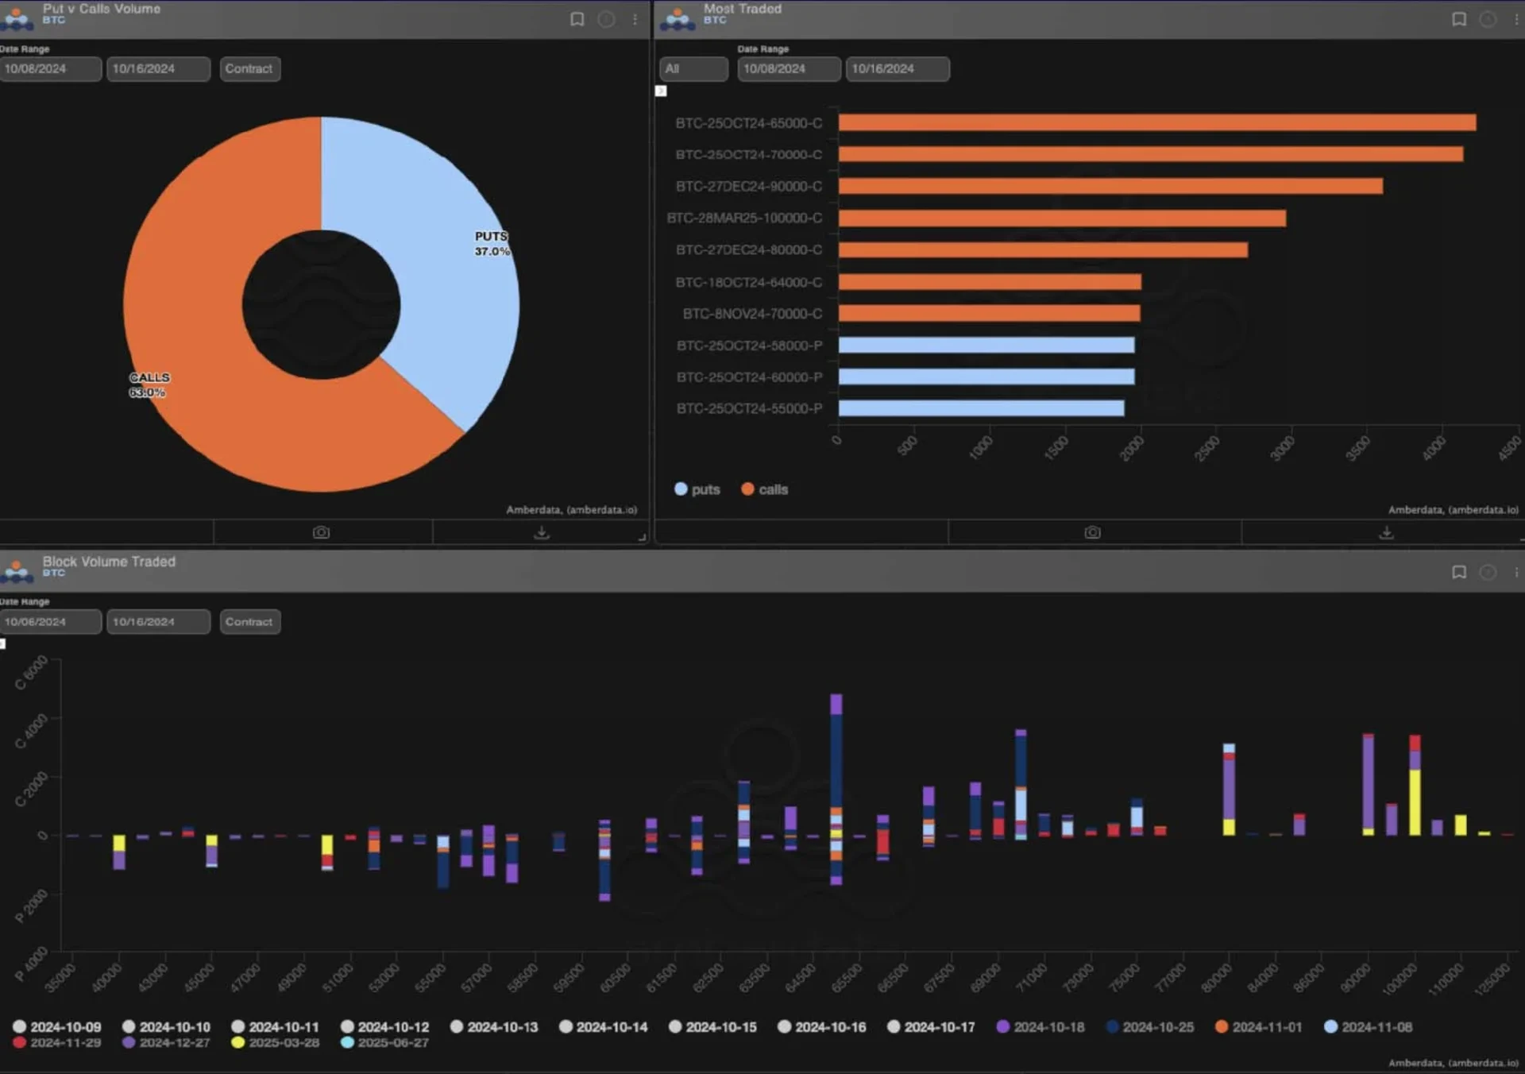The width and height of the screenshot is (1525, 1074).
Task: Click BTC-25OCT24-58000-P bar
Action: pyautogui.click(x=986, y=345)
